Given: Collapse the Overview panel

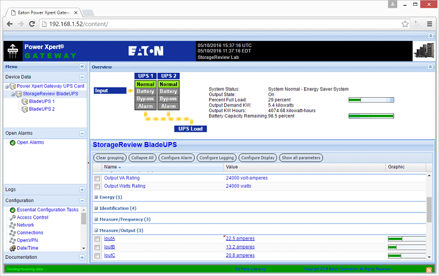Looking at the screenshot, I should (x=430, y=67).
